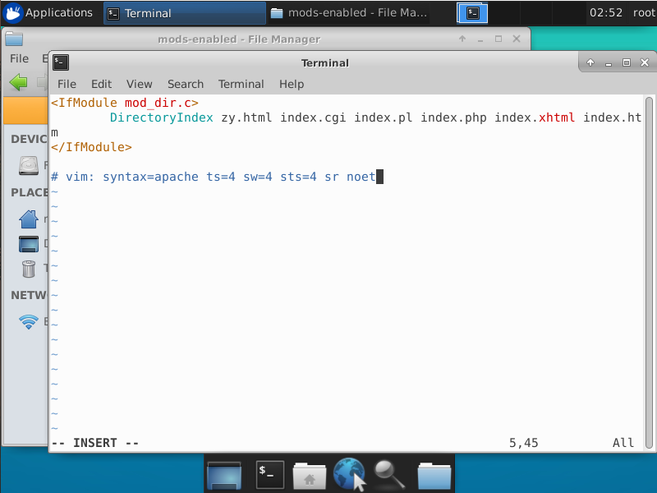Open home folder in File Manager sidebar
The height and width of the screenshot is (493, 657).
29,219
